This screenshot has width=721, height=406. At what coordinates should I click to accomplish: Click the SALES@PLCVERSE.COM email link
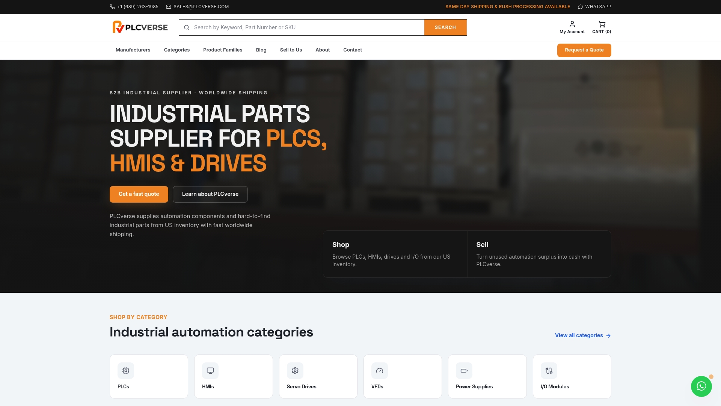[x=201, y=7]
